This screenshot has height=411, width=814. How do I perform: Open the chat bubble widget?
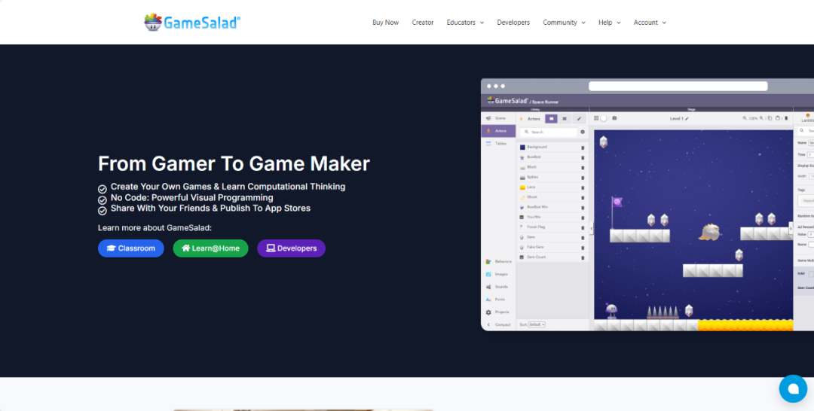pyautogui.click(x=793, y=388)
